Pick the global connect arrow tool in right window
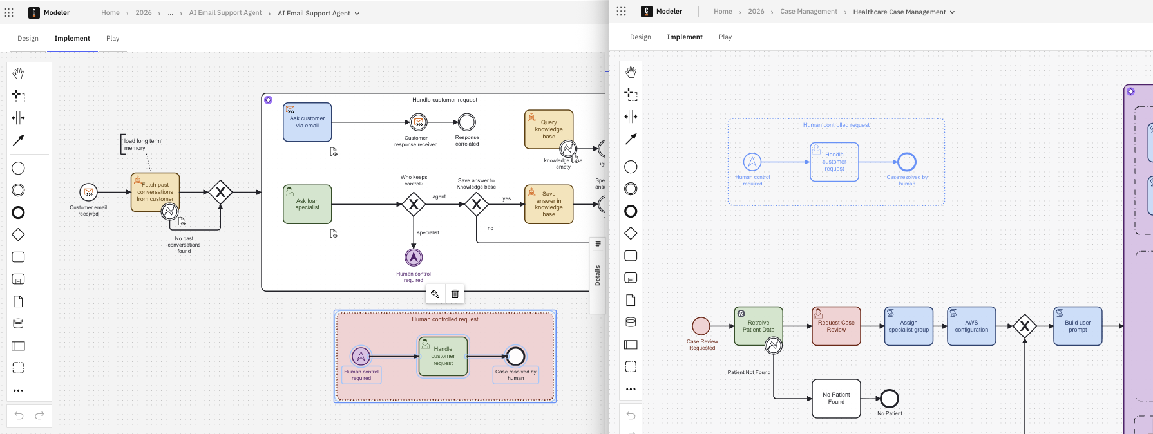Image resolution: width=1153 pixels, height=434 pixels. pyautogui.click(x=631, y=139)
